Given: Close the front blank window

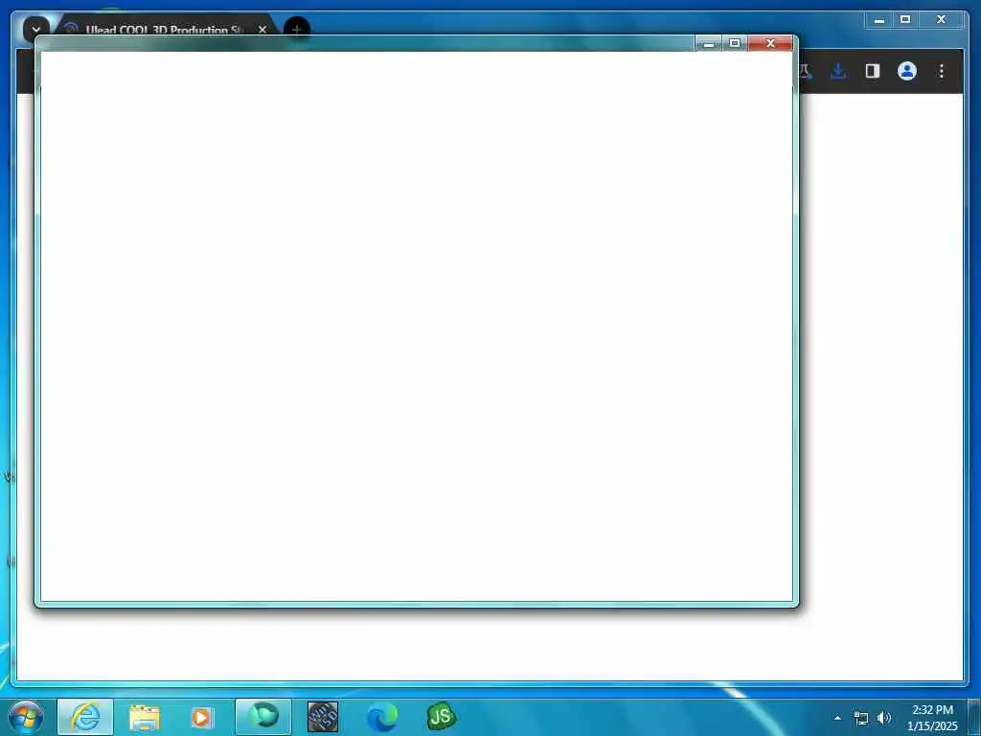Looking at the screenshot, I should pos(771,43).
